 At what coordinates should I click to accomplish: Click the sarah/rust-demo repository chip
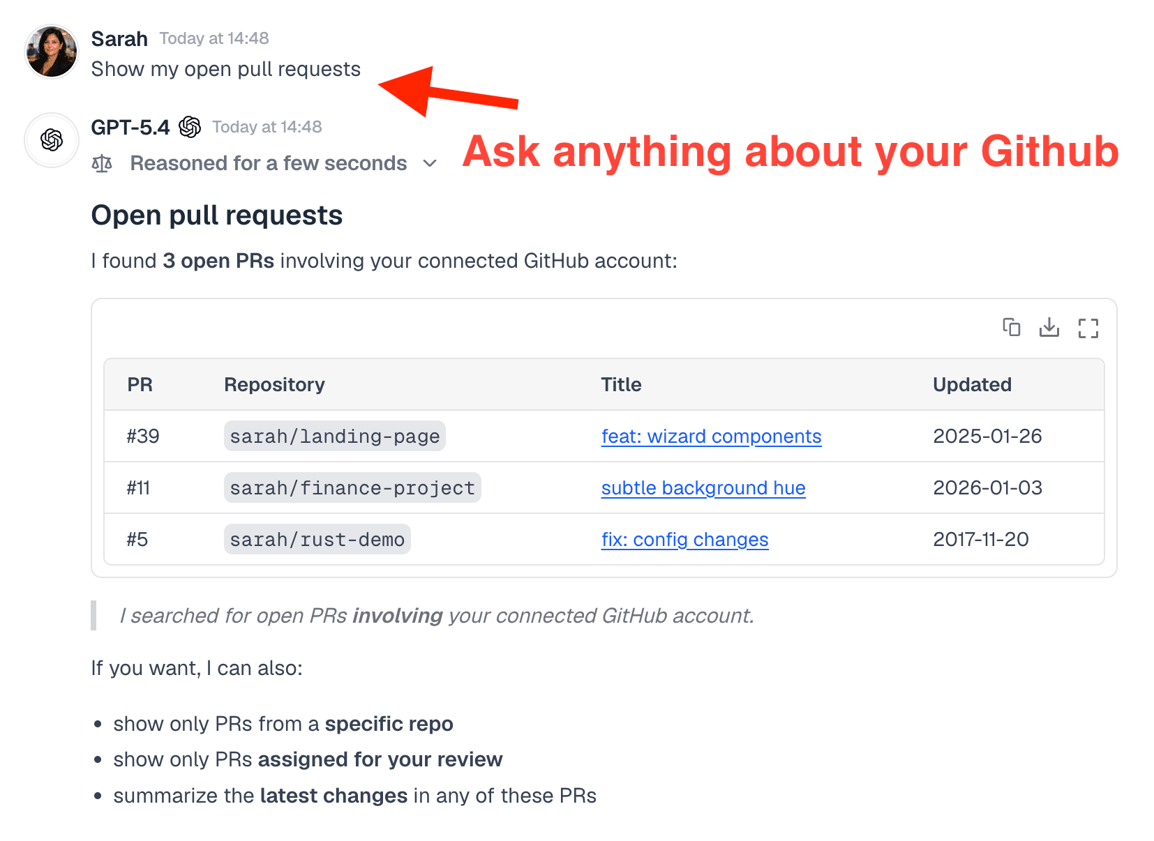[x=317, y=538]
